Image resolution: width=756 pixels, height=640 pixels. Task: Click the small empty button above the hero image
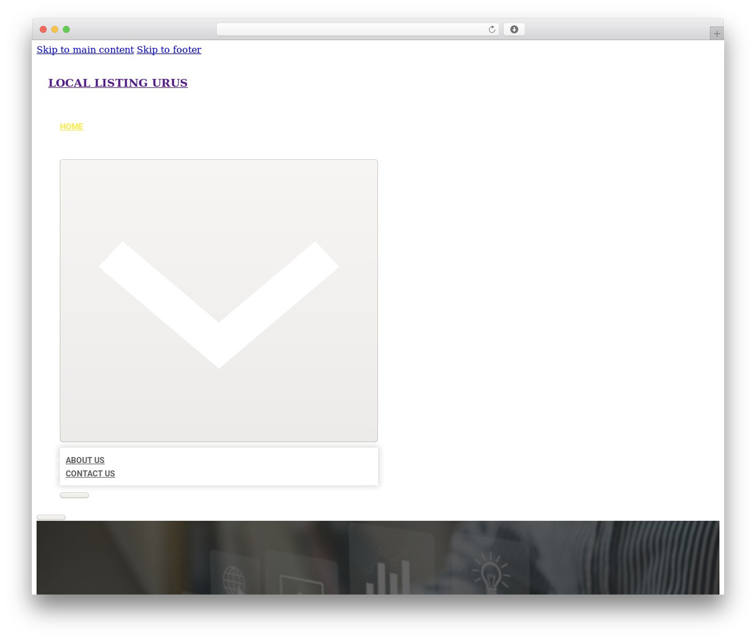pyautogui.click(x=51, y=517)
